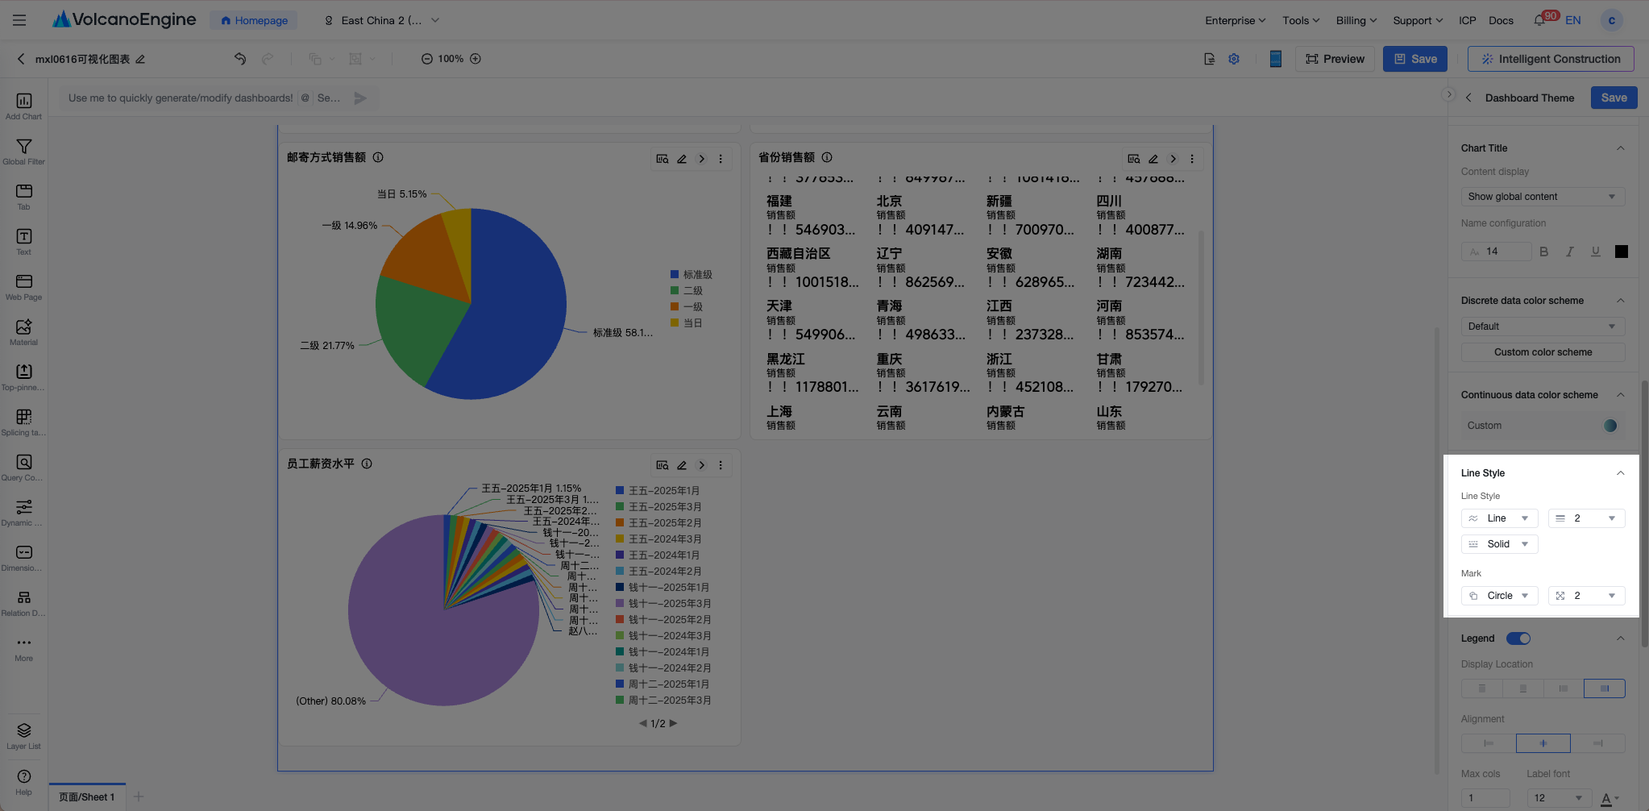Click Custom color scheme button
Screen dimensions: 1649x811
1543,352
